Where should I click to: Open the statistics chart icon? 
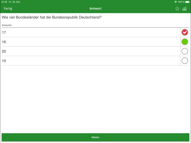pyautogui.click(x=184, y=8)
